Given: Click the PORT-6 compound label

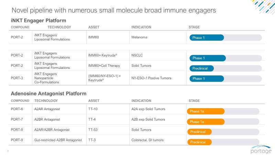Looking at the screenshot, I should tap(17, 109).
